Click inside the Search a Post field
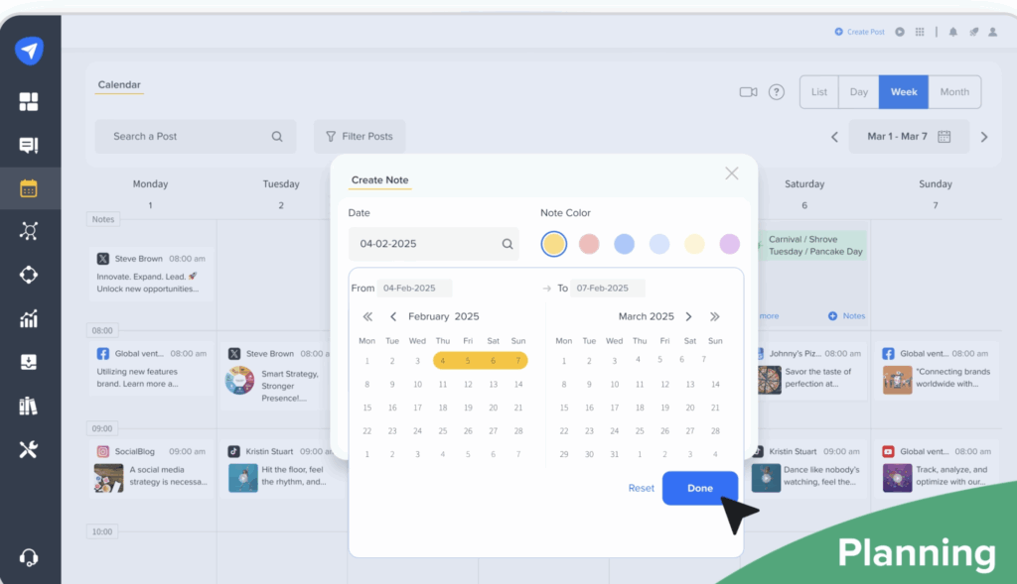The width and height of the screenshot is (1017, 584). [169, 136]
